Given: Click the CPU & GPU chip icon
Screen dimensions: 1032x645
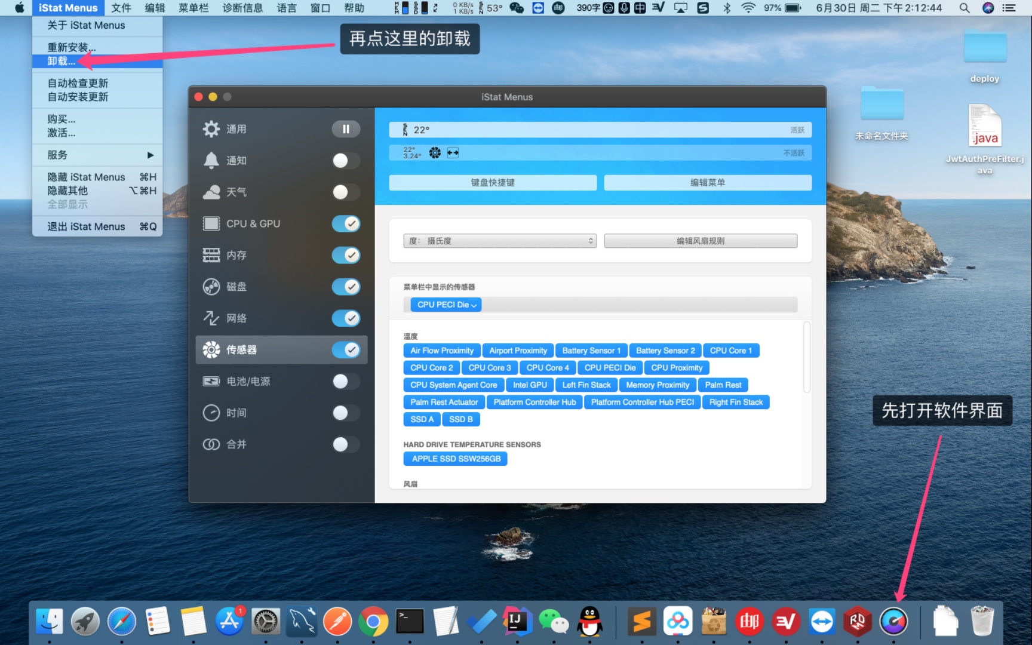Looking at the screenshot, I should (211, 223).
